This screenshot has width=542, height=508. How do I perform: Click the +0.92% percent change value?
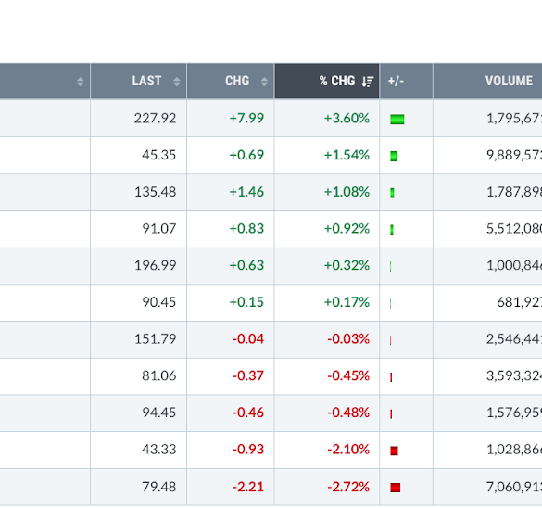tap(347, 229)
